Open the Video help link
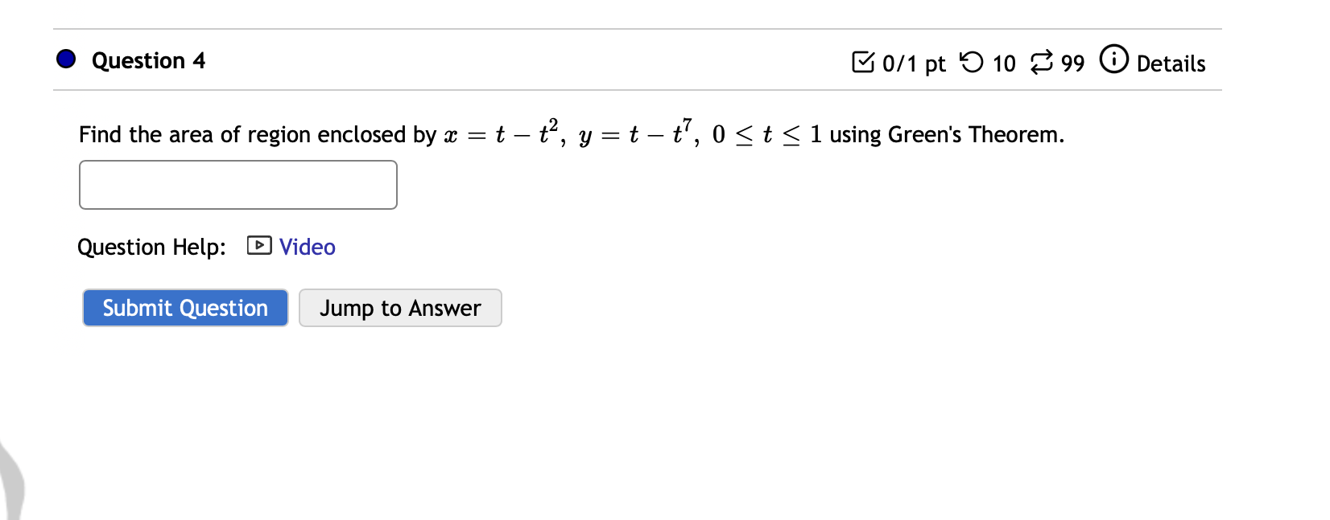This screenshot has width=1330, height=520. coord(306,247)
